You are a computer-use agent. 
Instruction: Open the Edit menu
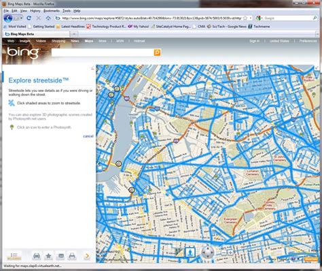coord(14,11)
